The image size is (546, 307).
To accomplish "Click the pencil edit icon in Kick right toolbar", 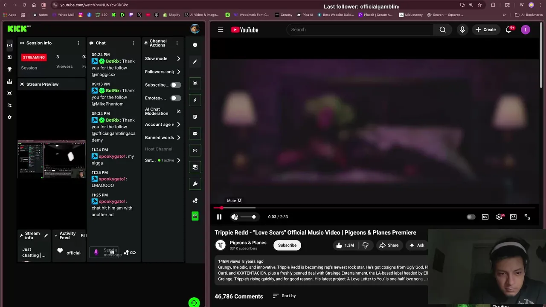I will [x=195, y=61].
